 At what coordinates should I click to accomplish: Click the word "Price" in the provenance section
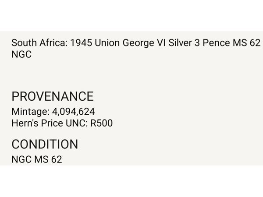pyautogui.click(x=51, y=123)
